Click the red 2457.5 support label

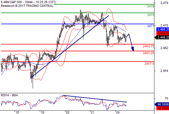(x=149, y=64)
